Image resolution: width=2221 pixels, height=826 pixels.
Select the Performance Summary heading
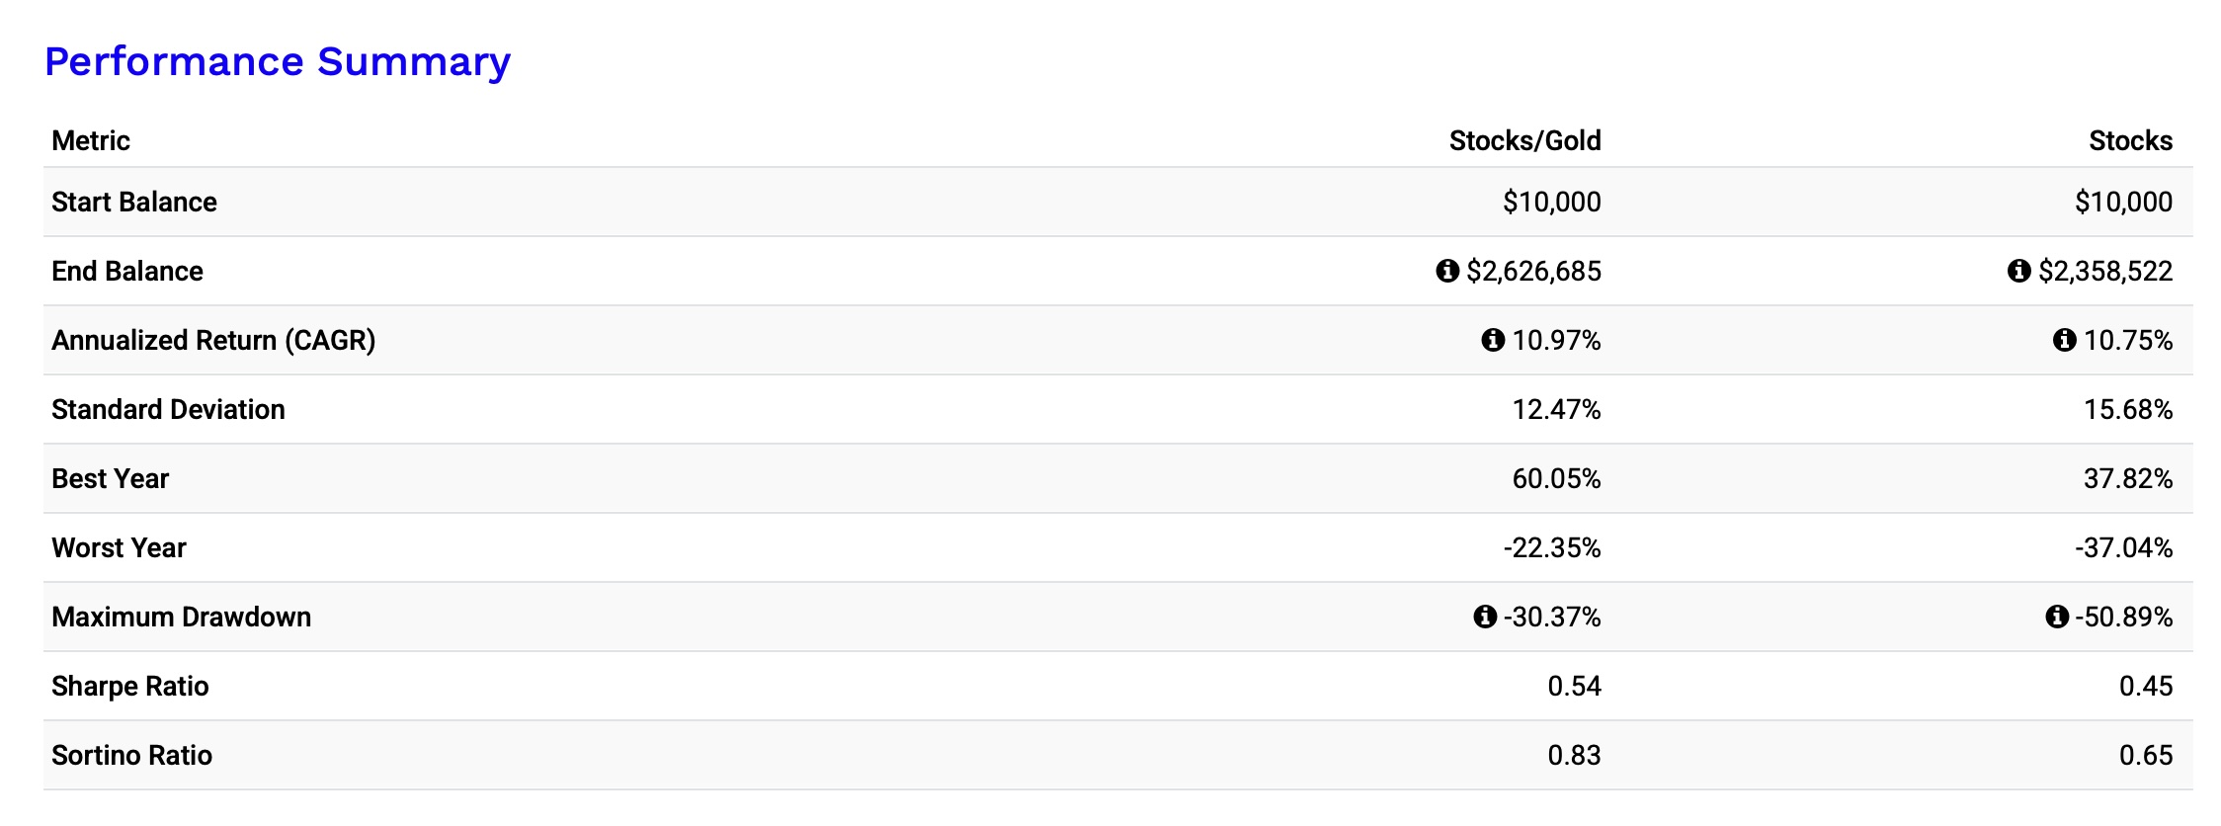278,62
